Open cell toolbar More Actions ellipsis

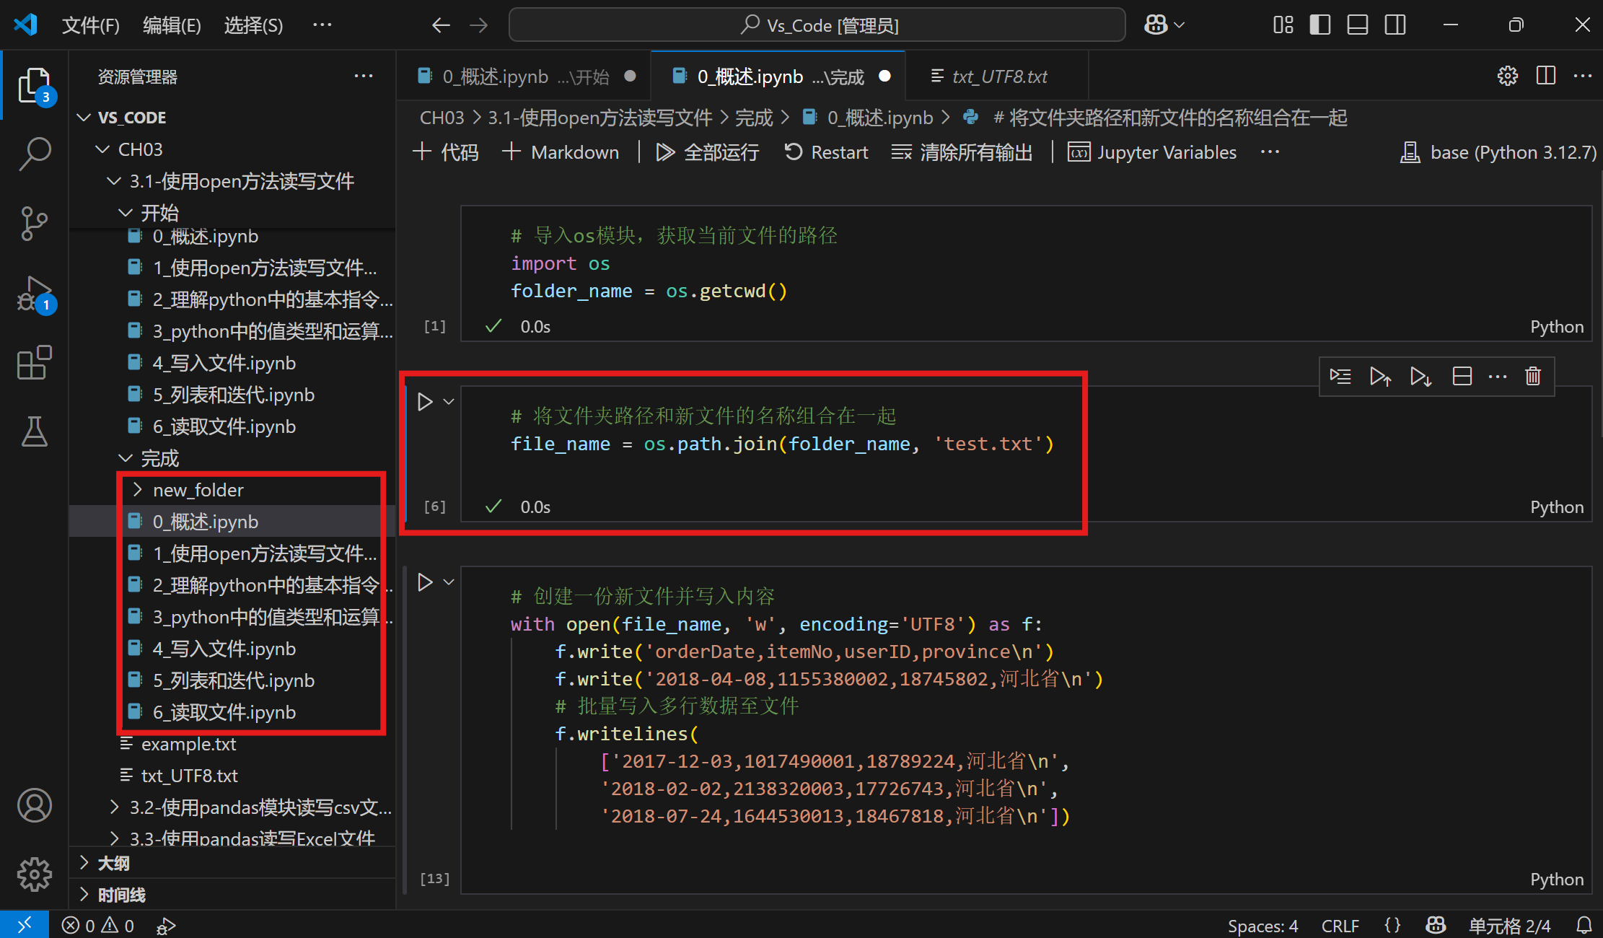1498,377
